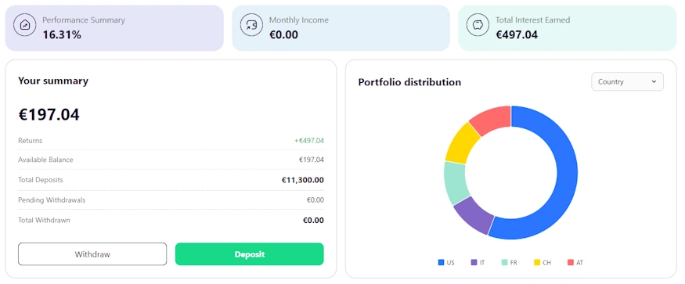Screen dimensions: 685x284
Task: Toggle the CH legend entry
Action: 543,263
